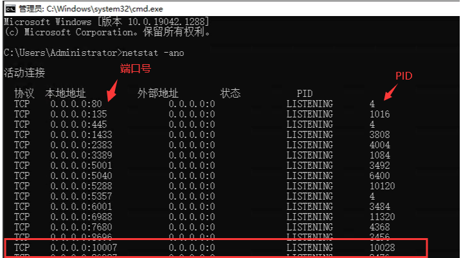The image size is (461, 258).
Task: Click TCP in the port 10007 row
Action: 22,248
